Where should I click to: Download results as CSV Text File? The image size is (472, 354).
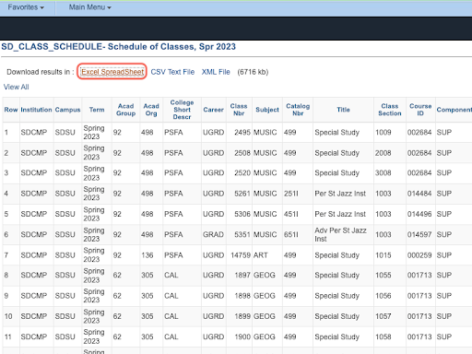172,72
